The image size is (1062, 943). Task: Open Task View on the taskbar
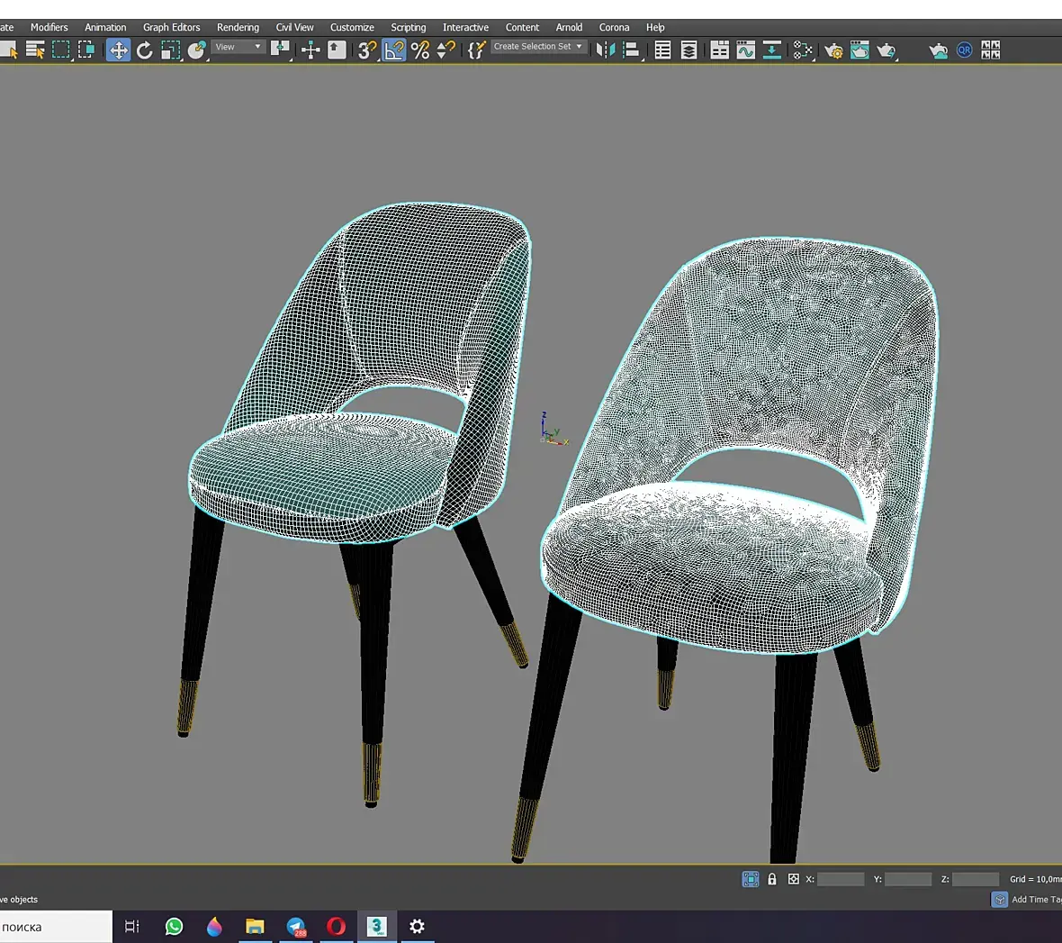click(x=132, y=926)
